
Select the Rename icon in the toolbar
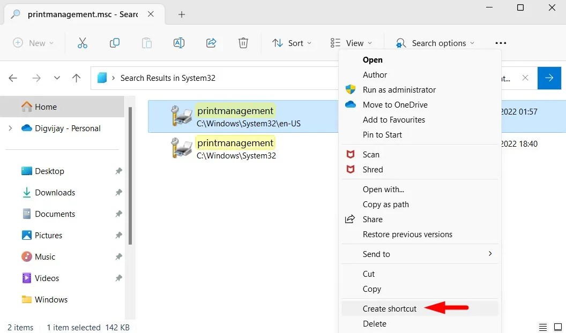[178, 43]
